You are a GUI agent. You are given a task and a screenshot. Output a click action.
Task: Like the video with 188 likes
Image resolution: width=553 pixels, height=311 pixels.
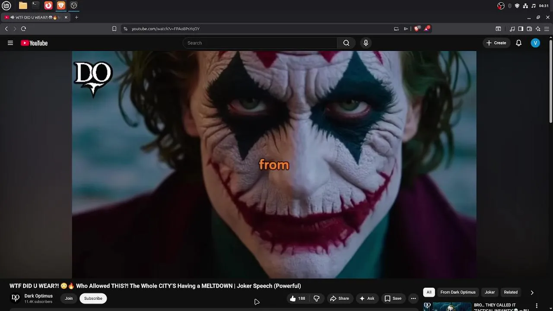(297, 298)
